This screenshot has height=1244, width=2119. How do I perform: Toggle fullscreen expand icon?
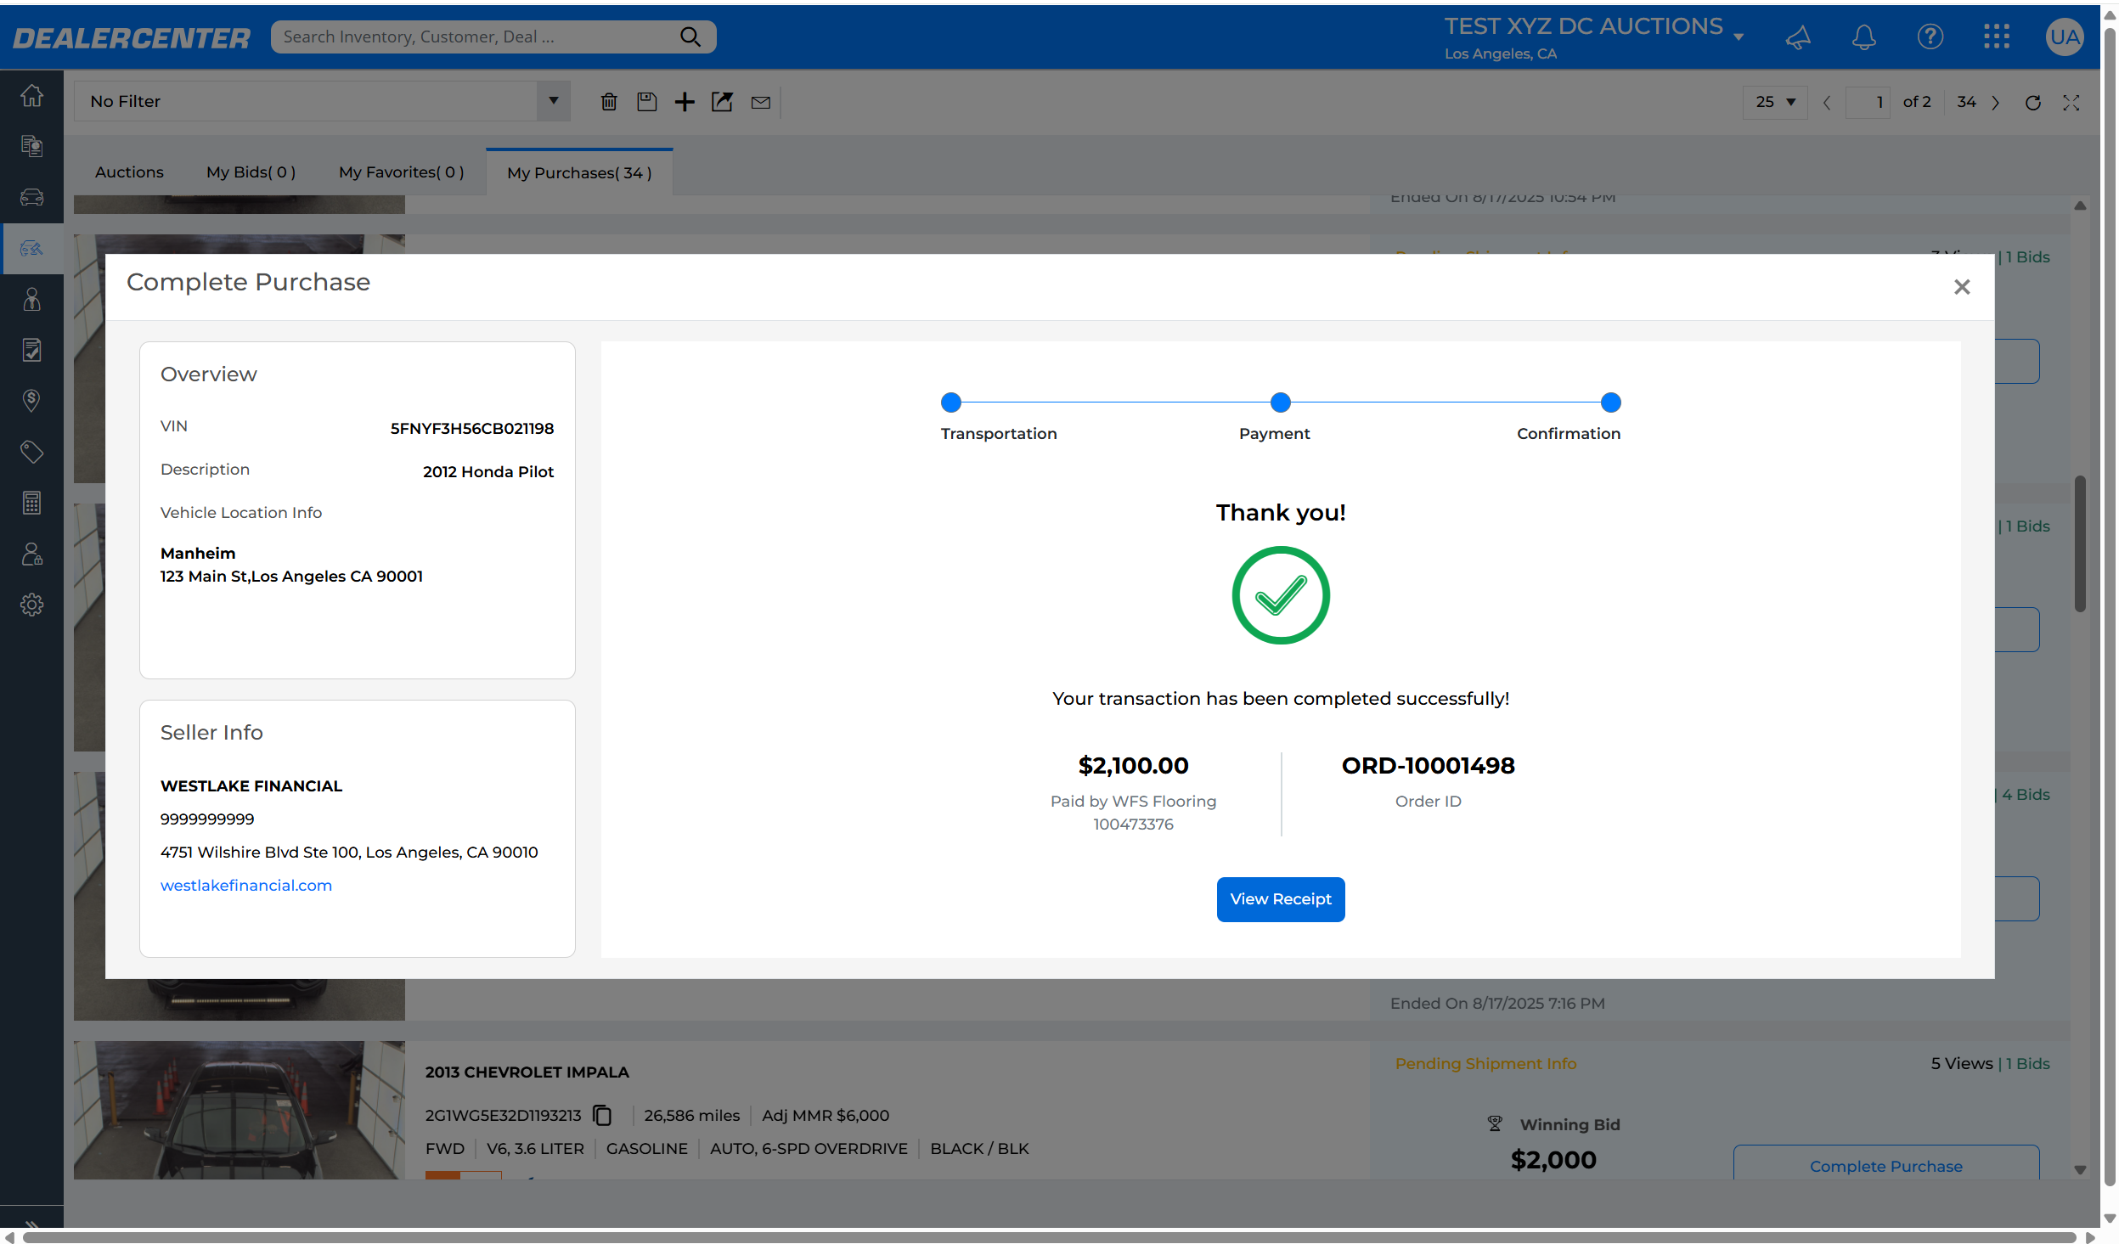pos(2071,103)
